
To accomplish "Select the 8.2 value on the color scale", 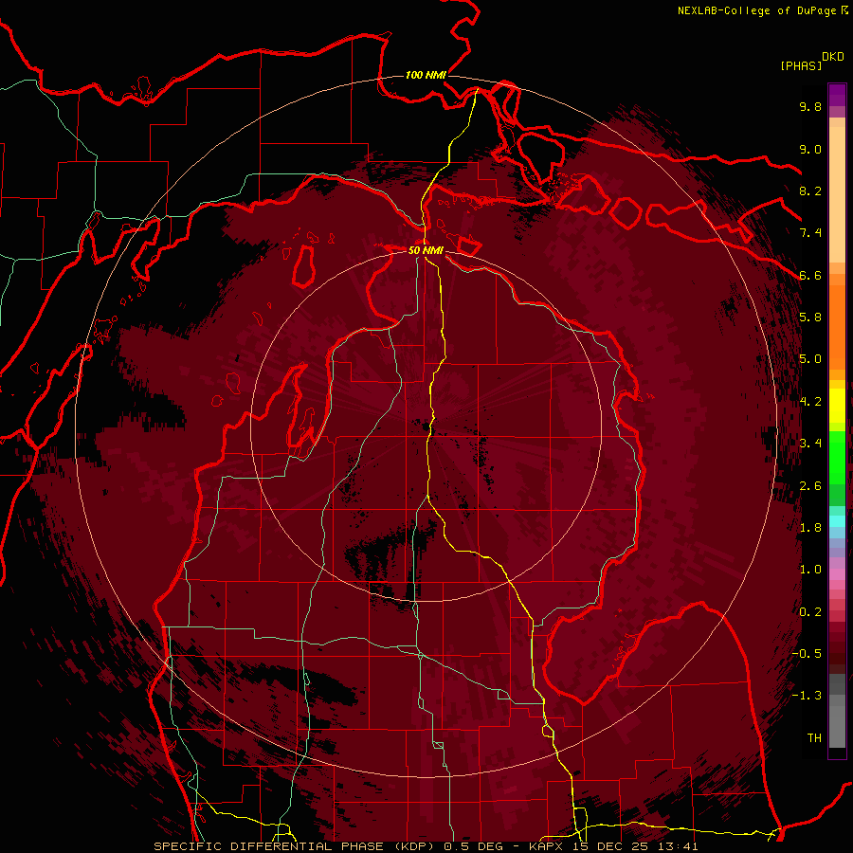I will [x=810, y=191].
